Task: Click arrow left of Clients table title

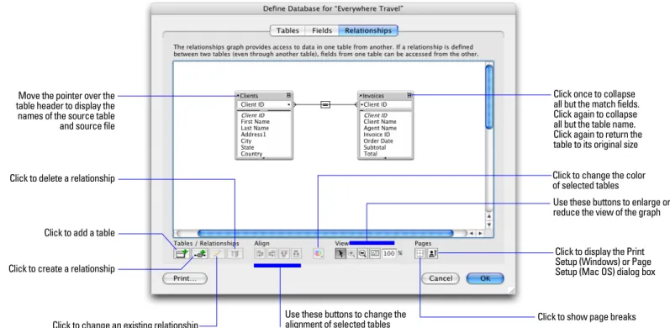Action: tap(239, 96)
